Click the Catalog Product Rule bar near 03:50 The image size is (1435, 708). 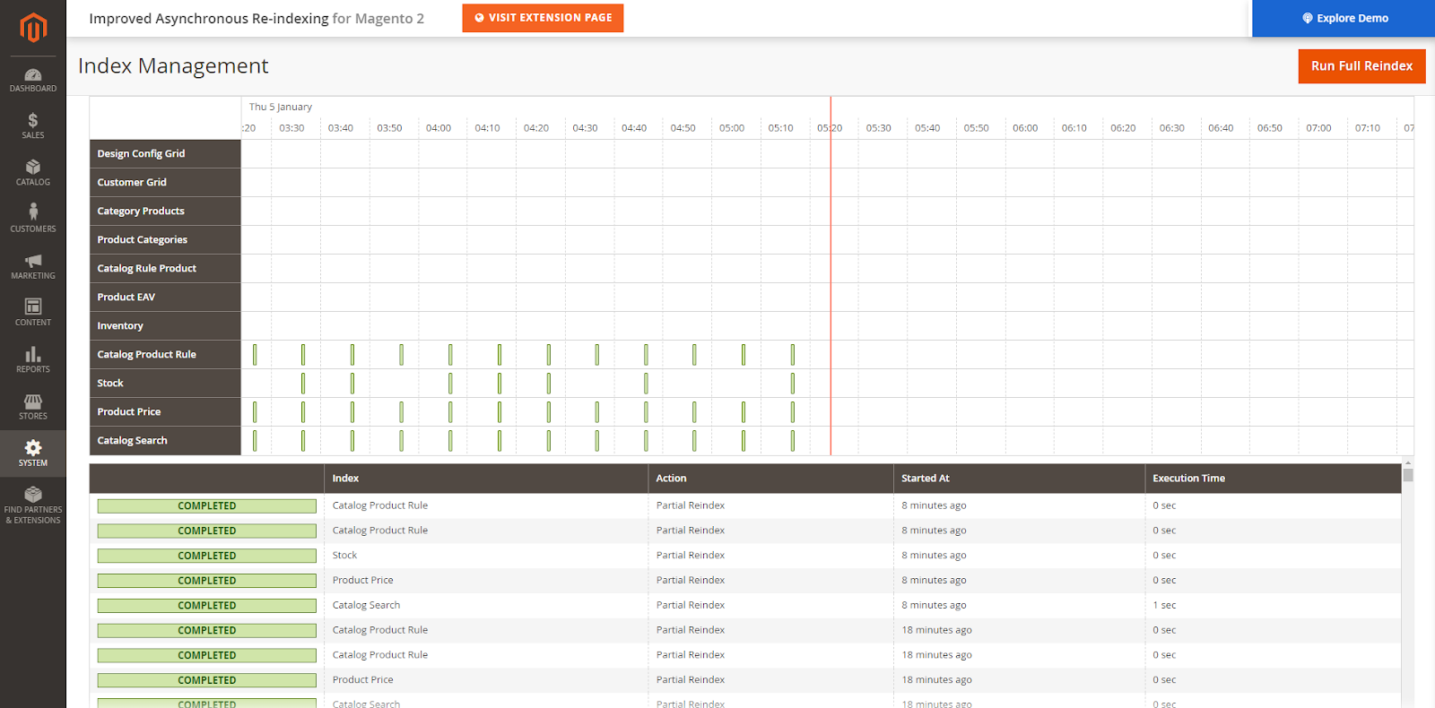(401, 355)
